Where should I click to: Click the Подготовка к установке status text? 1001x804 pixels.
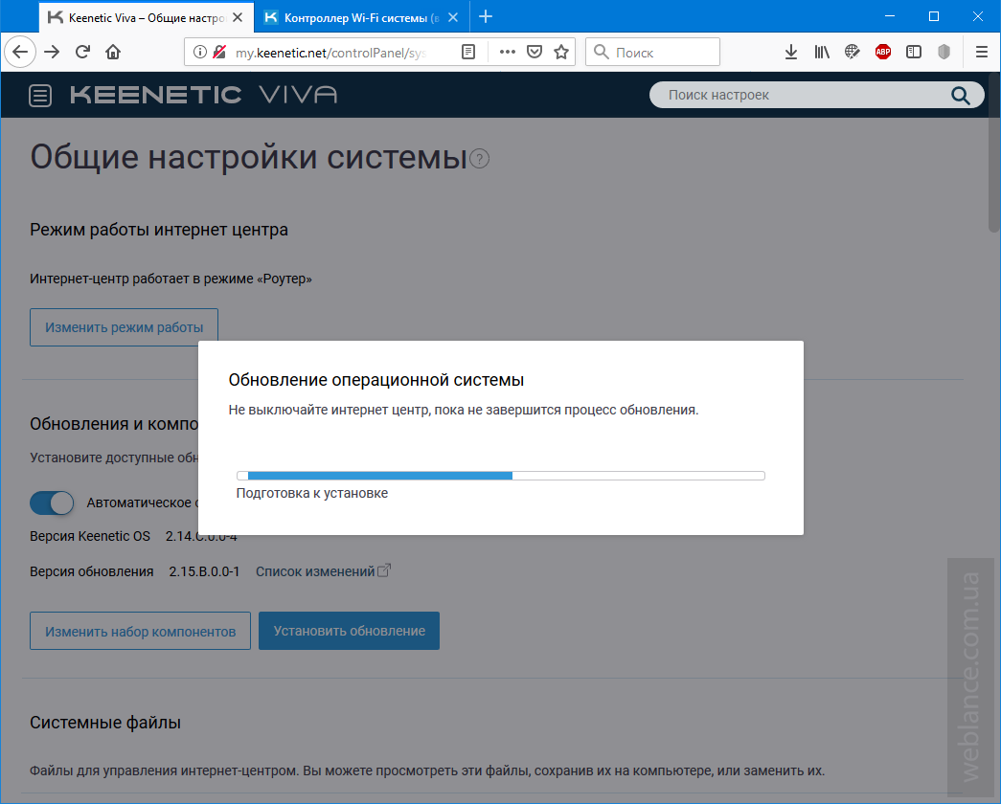[312, 493]
